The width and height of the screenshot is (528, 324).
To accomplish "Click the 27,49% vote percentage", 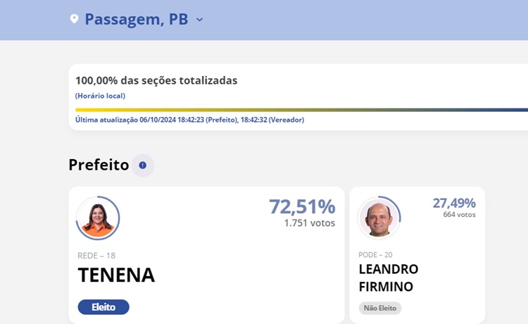I will click(x=454, y=203).
